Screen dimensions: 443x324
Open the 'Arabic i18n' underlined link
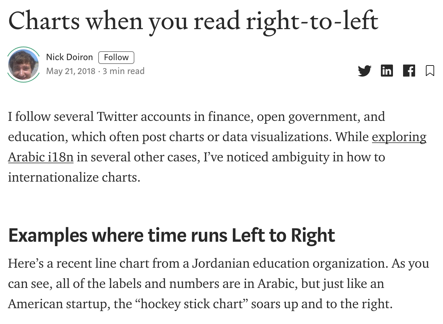pos(41,157)
